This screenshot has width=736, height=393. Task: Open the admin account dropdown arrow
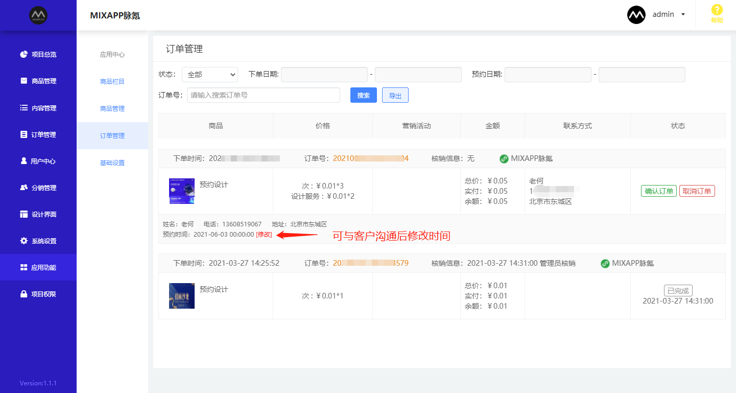[683, 14]
